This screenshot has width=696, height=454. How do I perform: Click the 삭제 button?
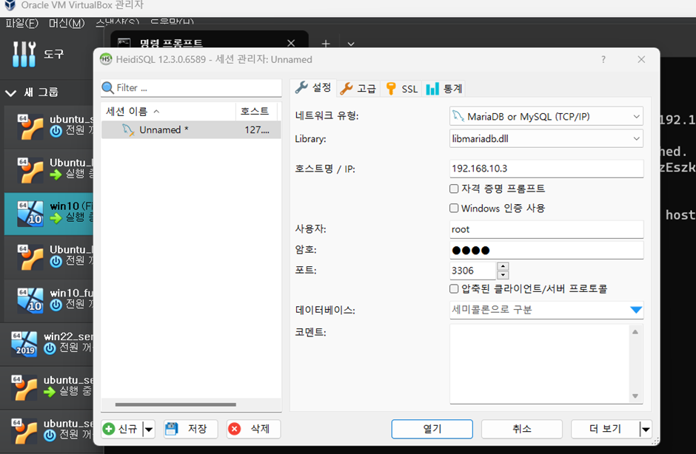tap(253, 429)
